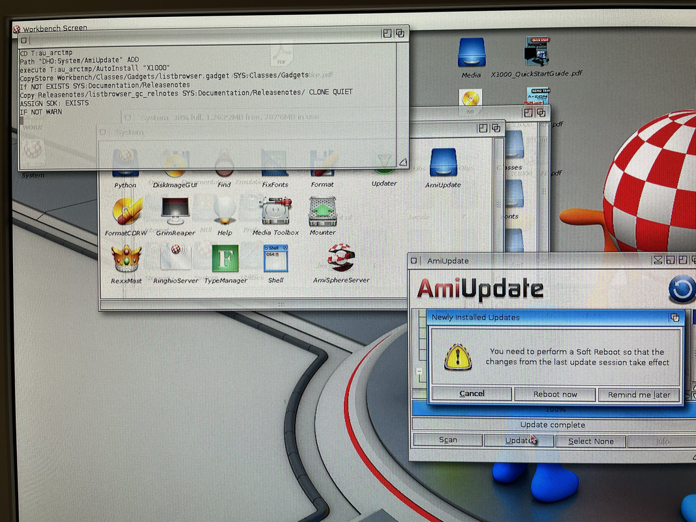Launch Media Toolbox icon
The width and height of the screenshot is (696, 522).
pyautogui.click(x=276, y=211)
